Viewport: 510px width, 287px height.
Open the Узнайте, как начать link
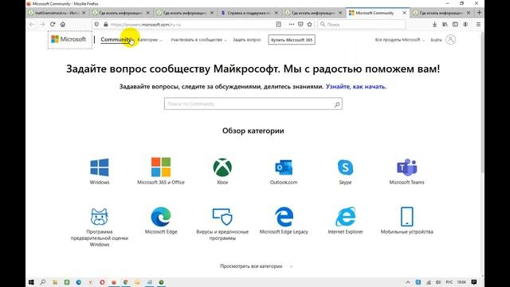pos(356,87)
